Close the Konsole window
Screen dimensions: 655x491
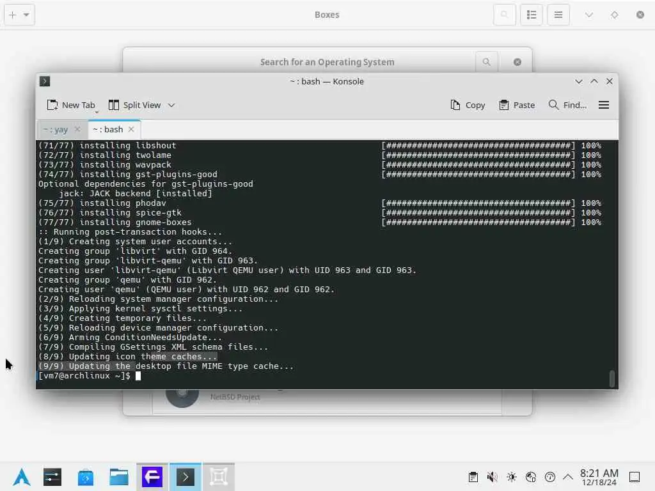610,81
